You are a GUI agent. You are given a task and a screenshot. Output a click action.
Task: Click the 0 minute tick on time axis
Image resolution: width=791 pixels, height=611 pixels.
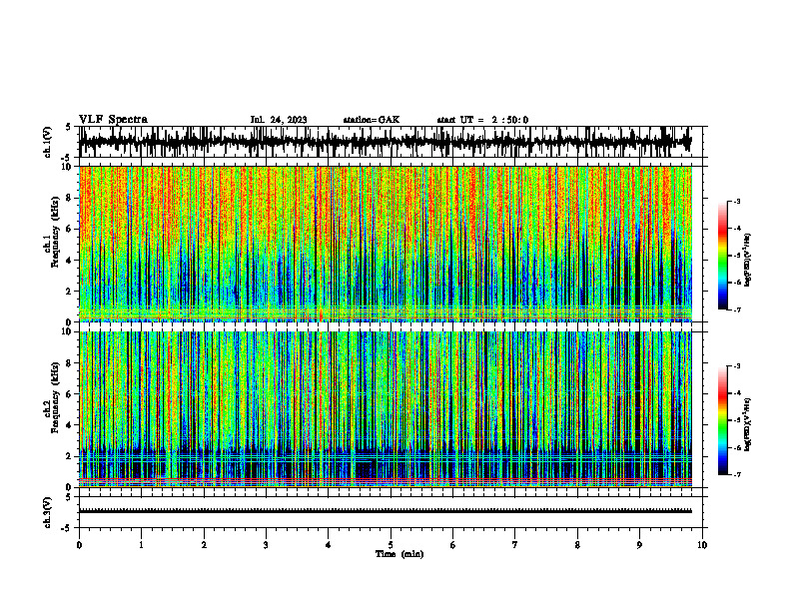pos(79,545)
